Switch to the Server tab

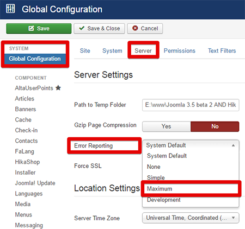coord(143,50)
